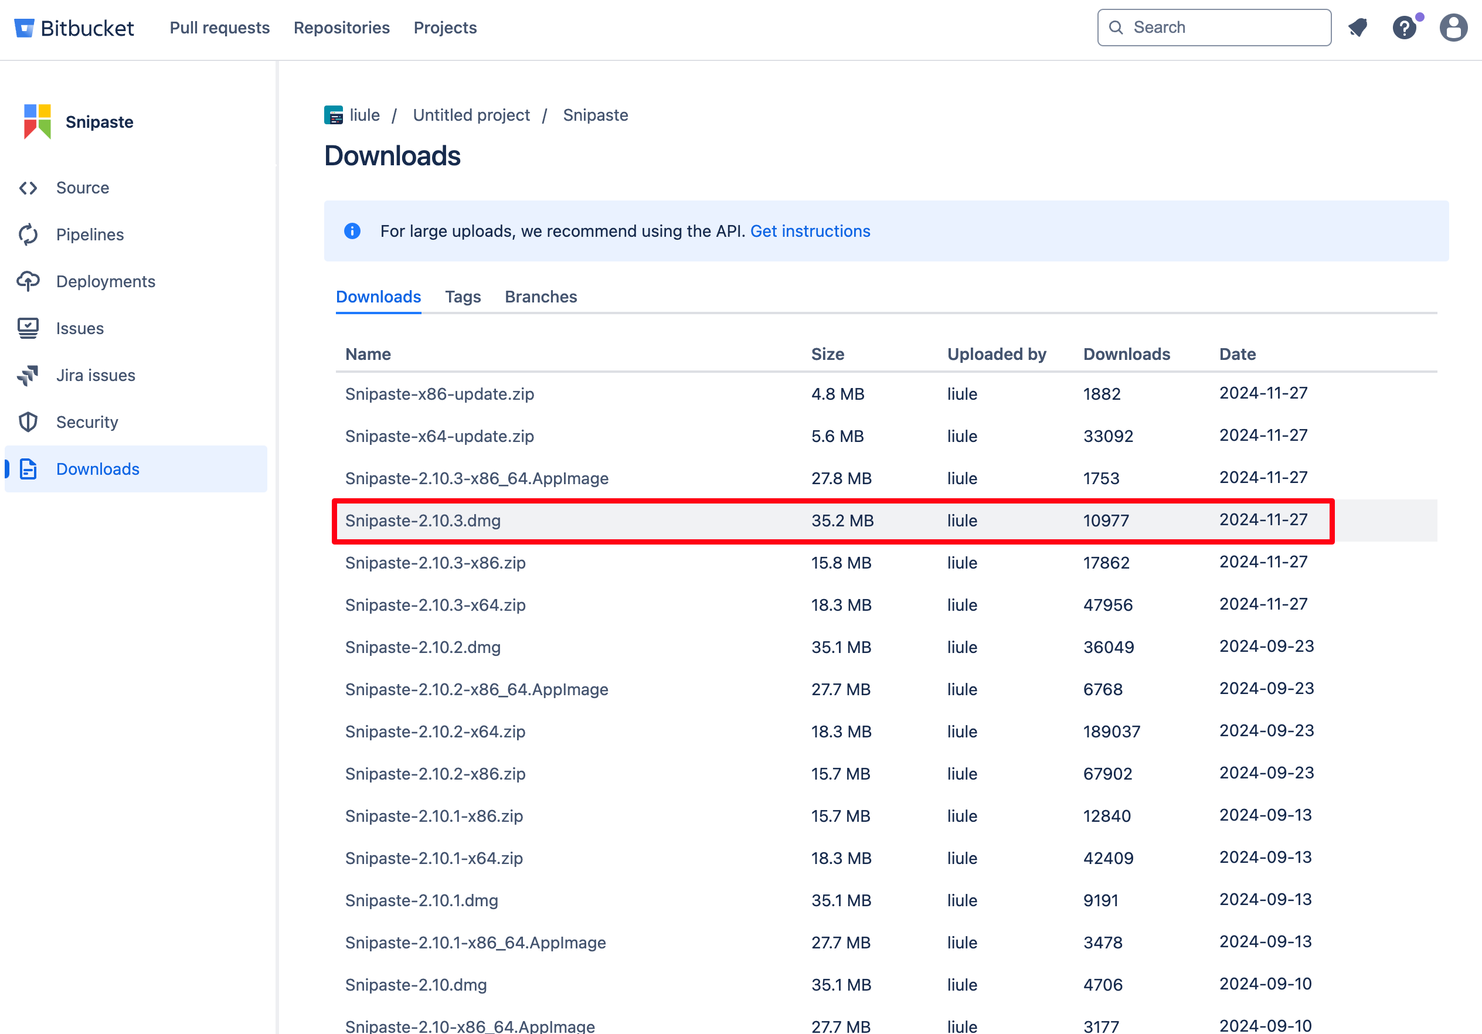Download Snipaste-2.10.1.dmg
Image resolution: width=1482 pixels, height=1034 pixels.
coord(422,900)
